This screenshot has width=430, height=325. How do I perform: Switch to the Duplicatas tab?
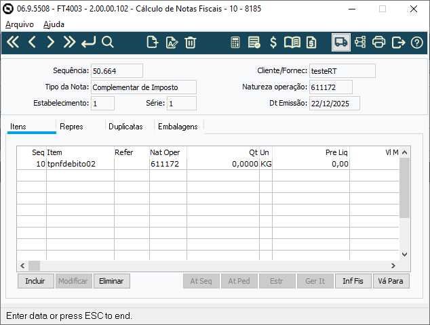(x=125, y=127)
